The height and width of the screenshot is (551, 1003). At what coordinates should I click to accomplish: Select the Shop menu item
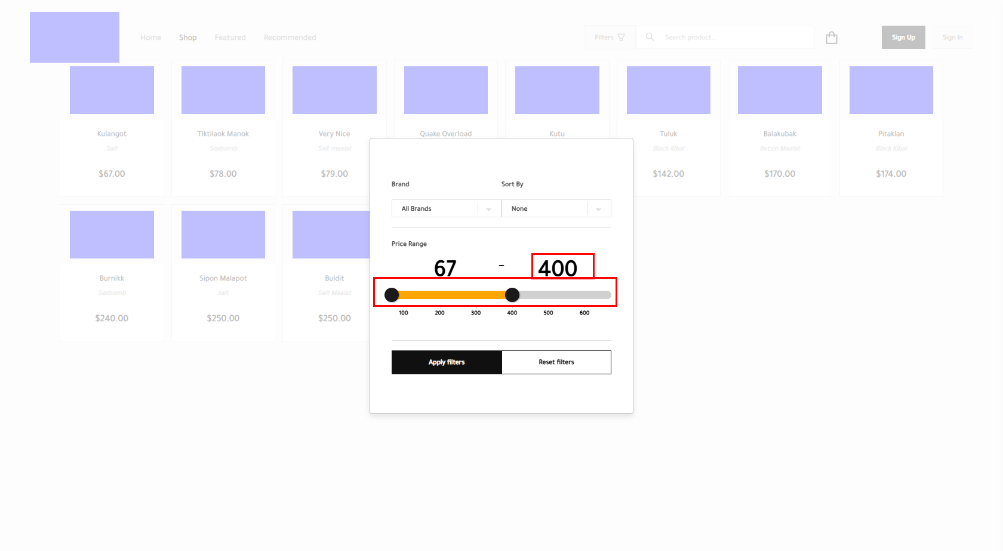coord(187,38)
